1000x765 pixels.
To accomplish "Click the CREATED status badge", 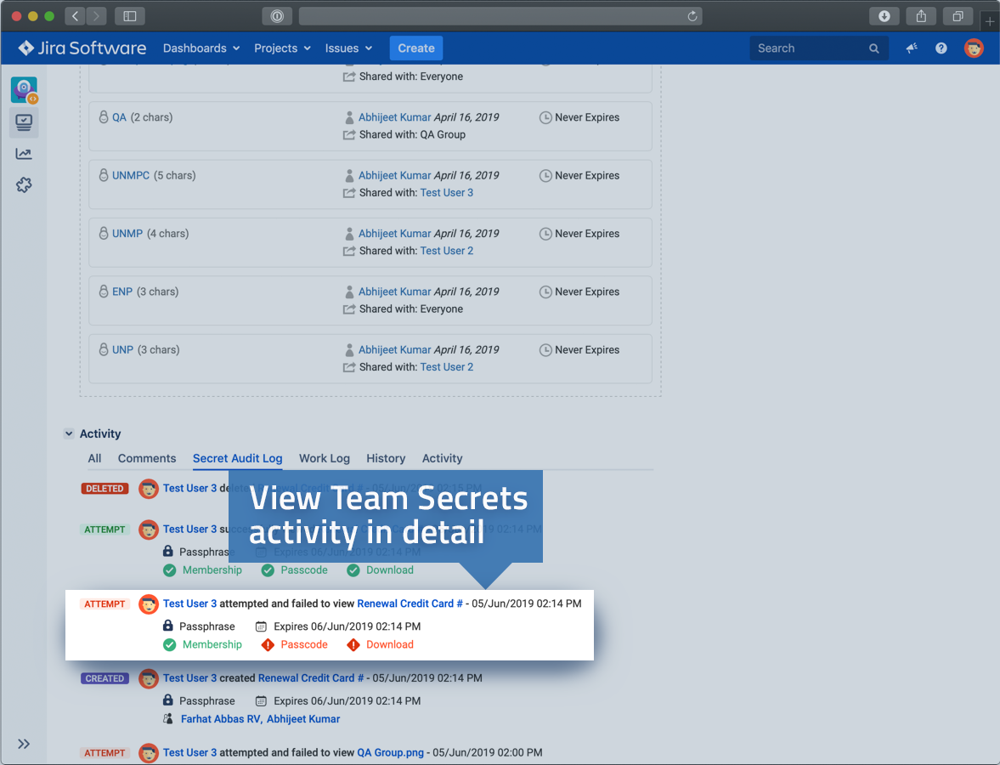I will (x=105, y=678).
